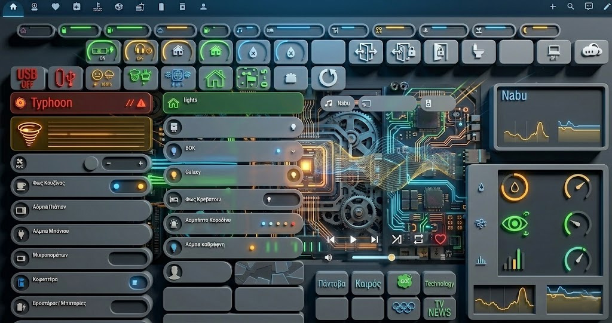
Task: Click the Olympic rings tile
Action: 403,308
